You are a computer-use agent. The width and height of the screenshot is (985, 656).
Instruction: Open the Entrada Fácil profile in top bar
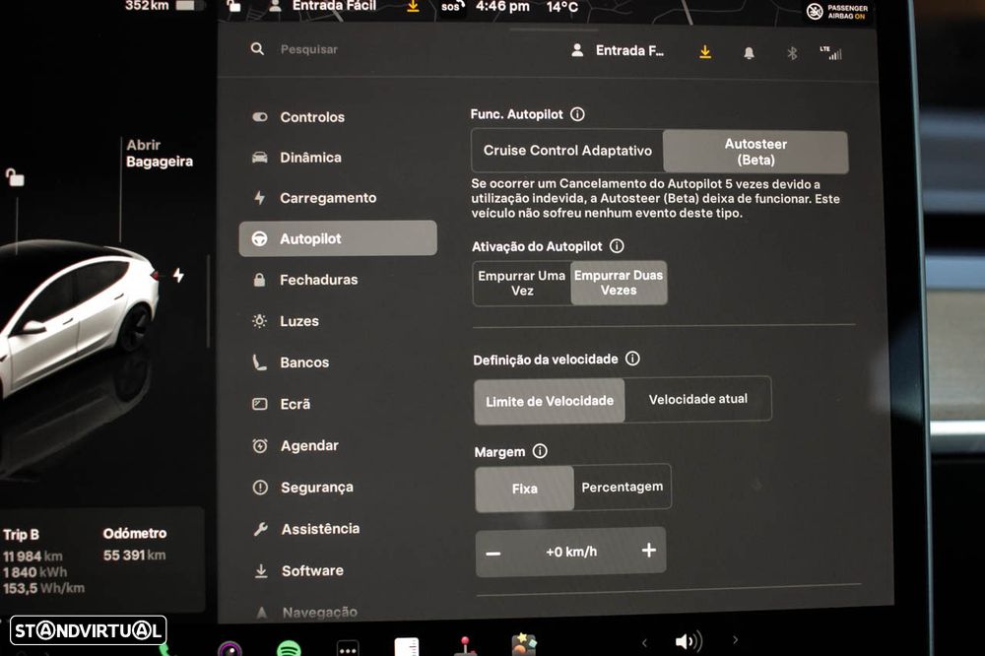tap(323, 6)
